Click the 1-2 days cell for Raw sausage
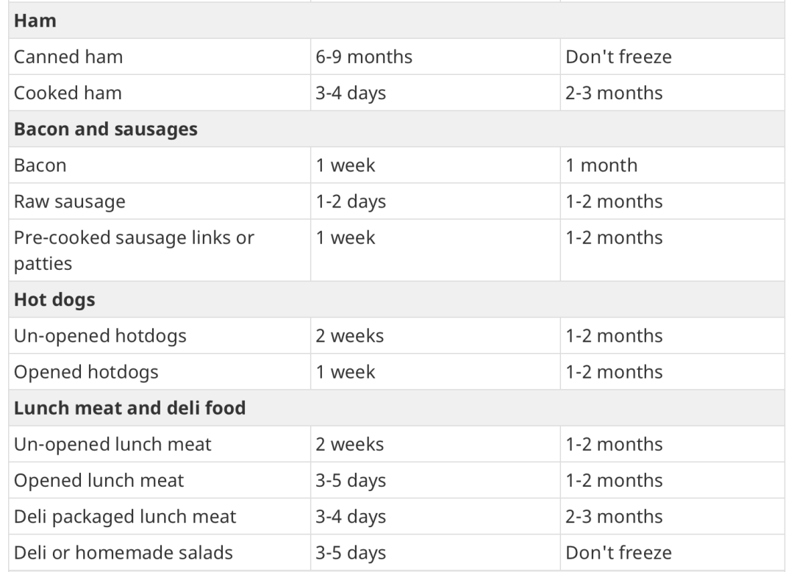794x572 pixels. pyautogui.click(x=351, y=201)
